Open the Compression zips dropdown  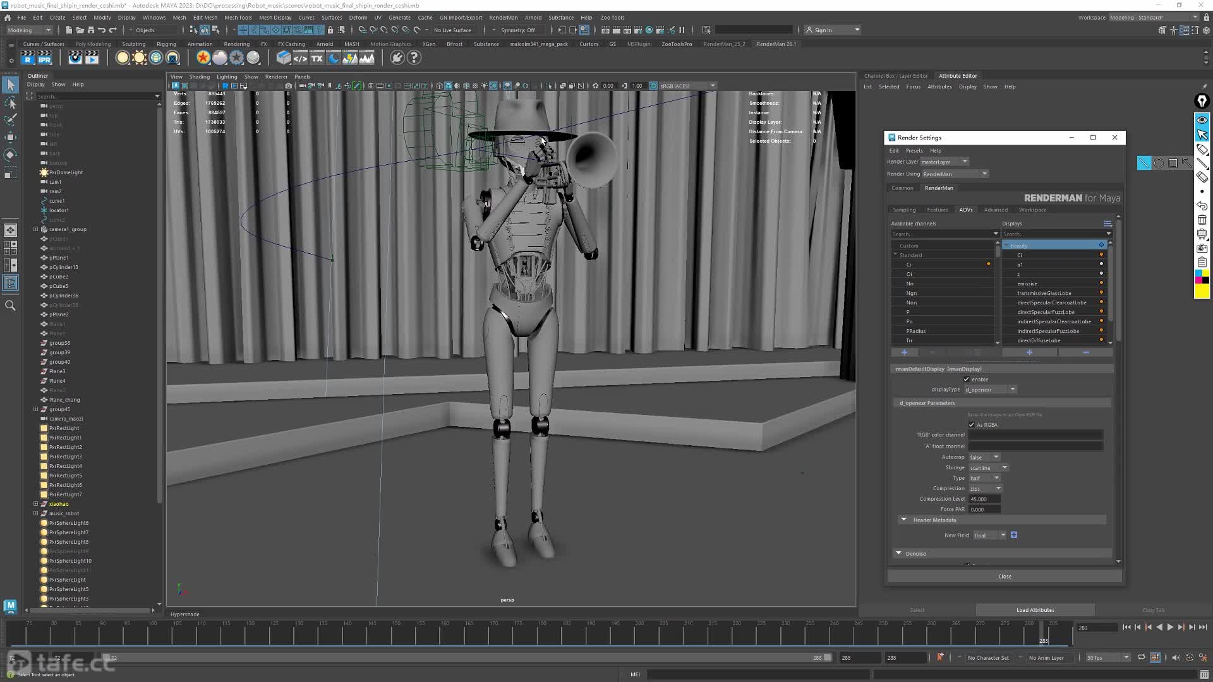point(986,489)
